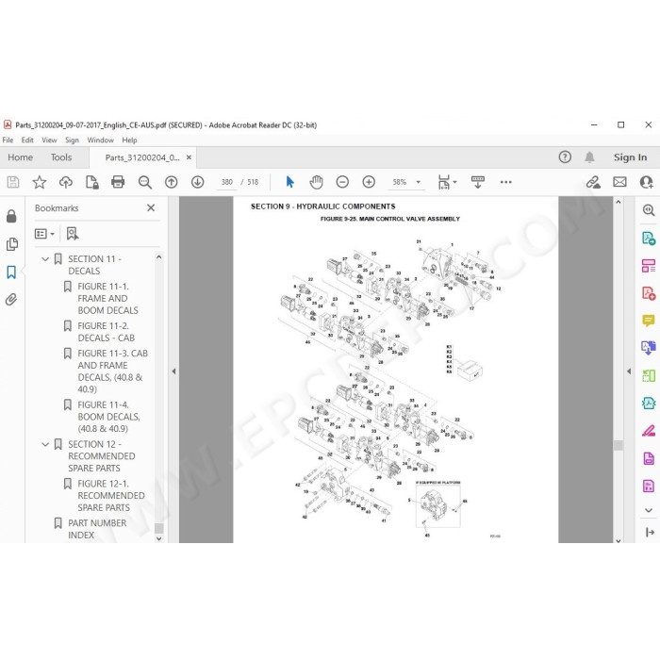Screen dimensions: 660x660
Task: Open Organize Pages tool in right pane
Action: coord(649,266)
